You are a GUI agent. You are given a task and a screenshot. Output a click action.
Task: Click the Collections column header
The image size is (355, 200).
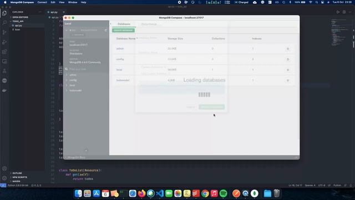click(x=218, y=38)
